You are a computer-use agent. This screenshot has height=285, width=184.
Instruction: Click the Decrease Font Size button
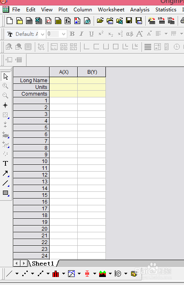point(149,33)
